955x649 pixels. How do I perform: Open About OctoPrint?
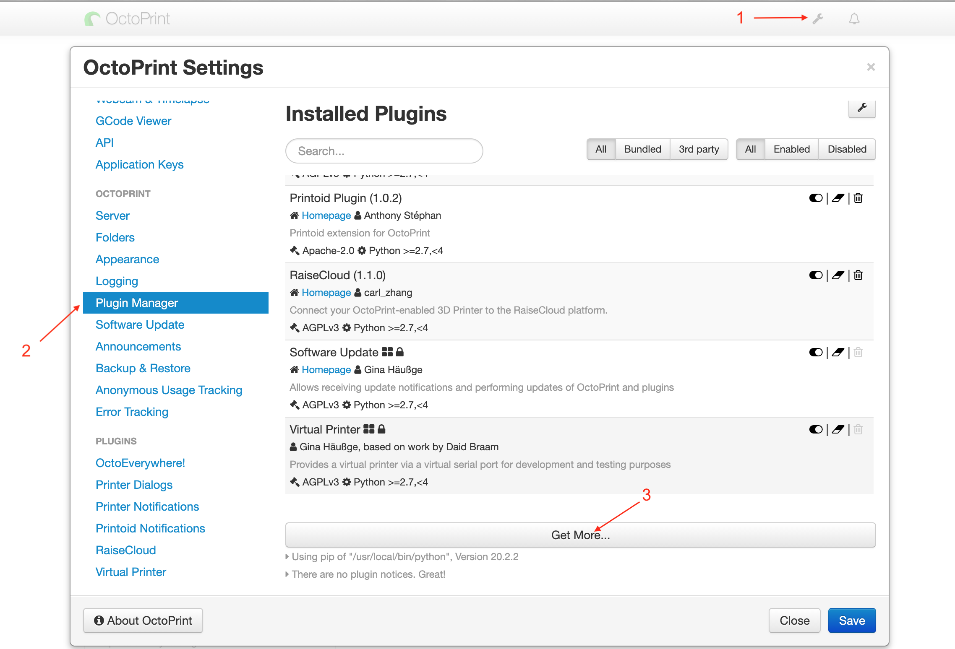pyautogui.click(x=143, y=620)
